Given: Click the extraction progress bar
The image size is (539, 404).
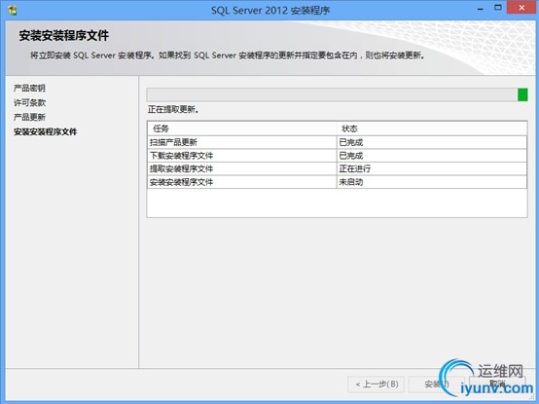Looking at the screenshot, I should (337, 94).
